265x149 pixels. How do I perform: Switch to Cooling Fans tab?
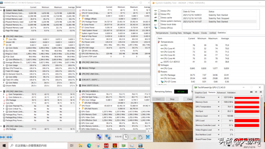pos(176,33)
